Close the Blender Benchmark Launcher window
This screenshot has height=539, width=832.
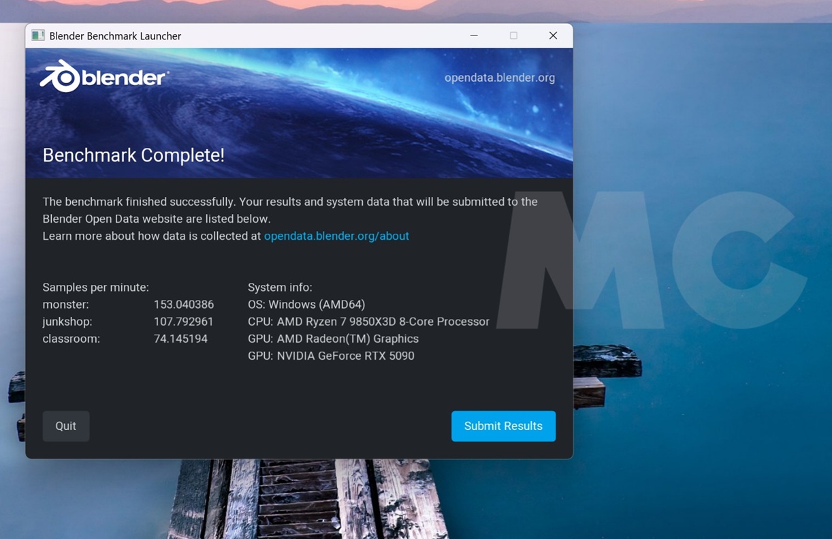click(553, 35)
